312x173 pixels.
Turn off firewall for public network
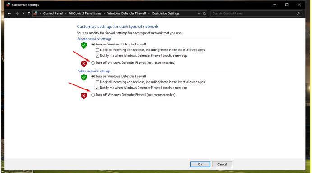pyautogui.click(x=93, y=95)
